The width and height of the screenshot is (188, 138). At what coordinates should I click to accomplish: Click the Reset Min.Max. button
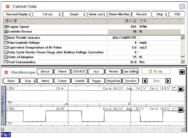click(x=120, y=14)
